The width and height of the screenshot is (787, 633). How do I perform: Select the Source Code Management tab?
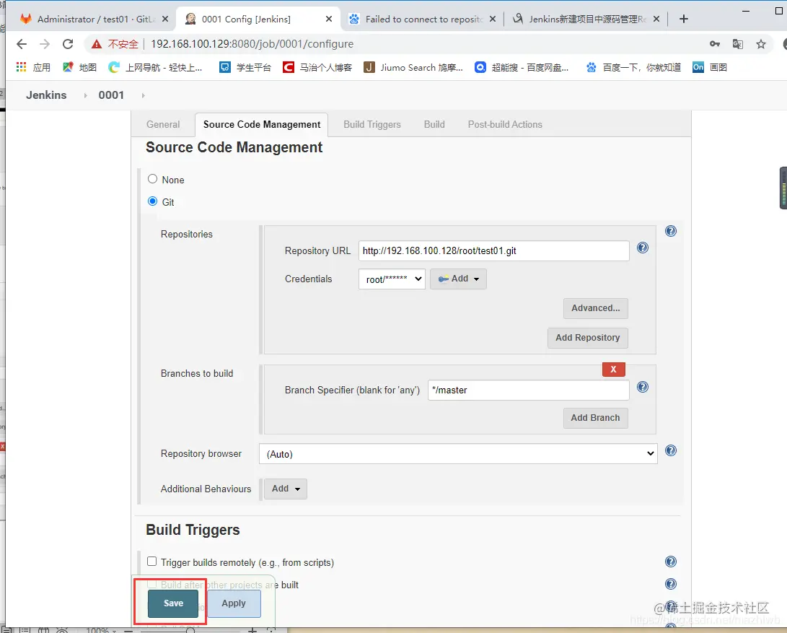click(x=262, y=125)
